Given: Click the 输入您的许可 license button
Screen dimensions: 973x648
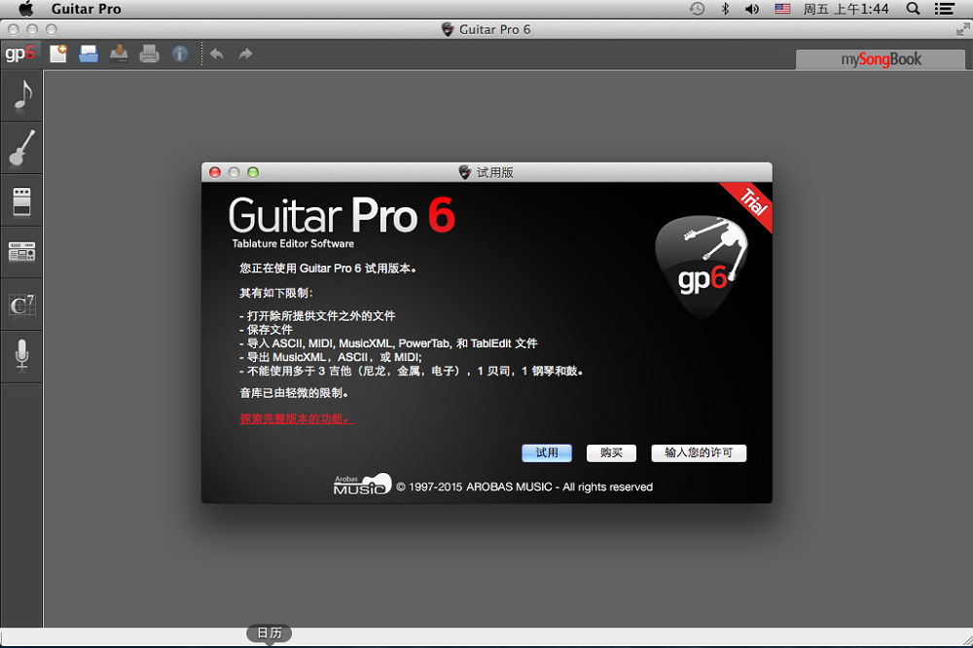Looking at the screenshot, I should pyautogui.click(x=699, y=453).
